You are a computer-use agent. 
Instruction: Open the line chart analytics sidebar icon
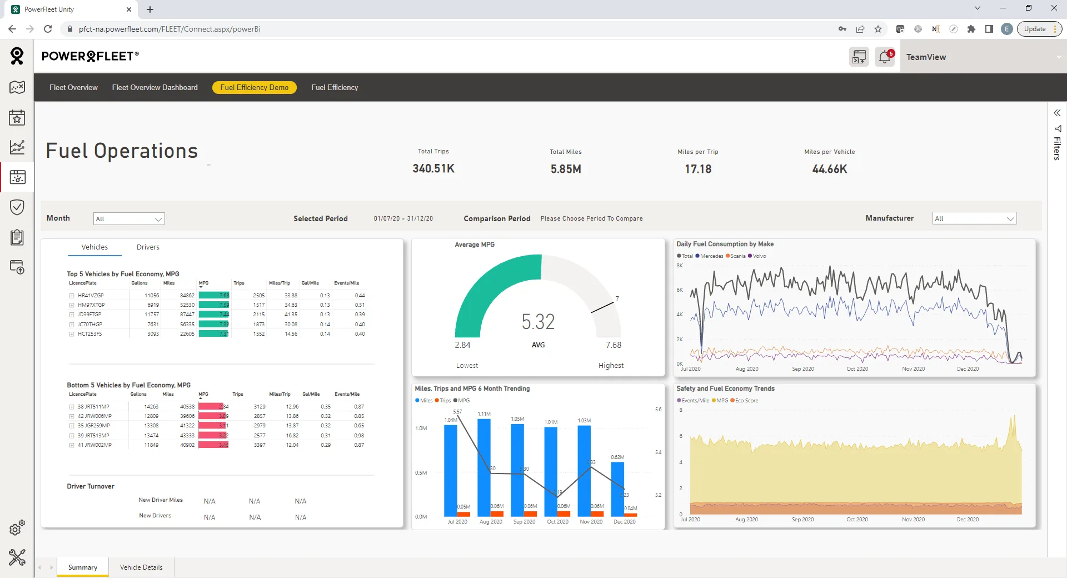[17, 147]
